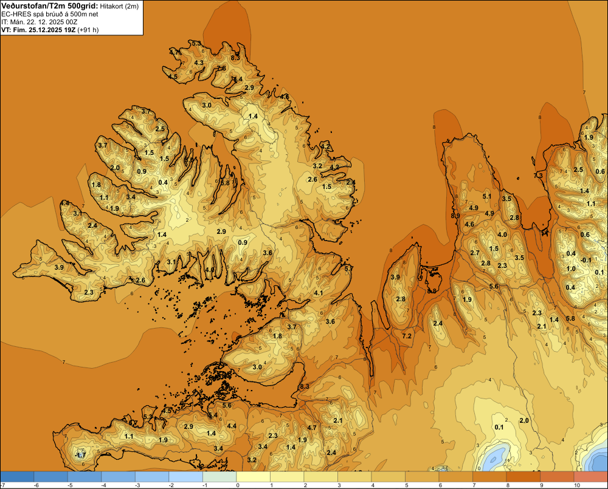608x489 pixels.
Task: Select the legend swatch between -6 and -5
Action: (51, 477)
